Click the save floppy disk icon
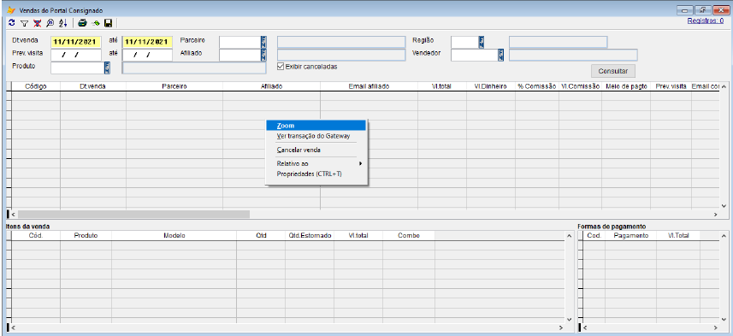 109,22
